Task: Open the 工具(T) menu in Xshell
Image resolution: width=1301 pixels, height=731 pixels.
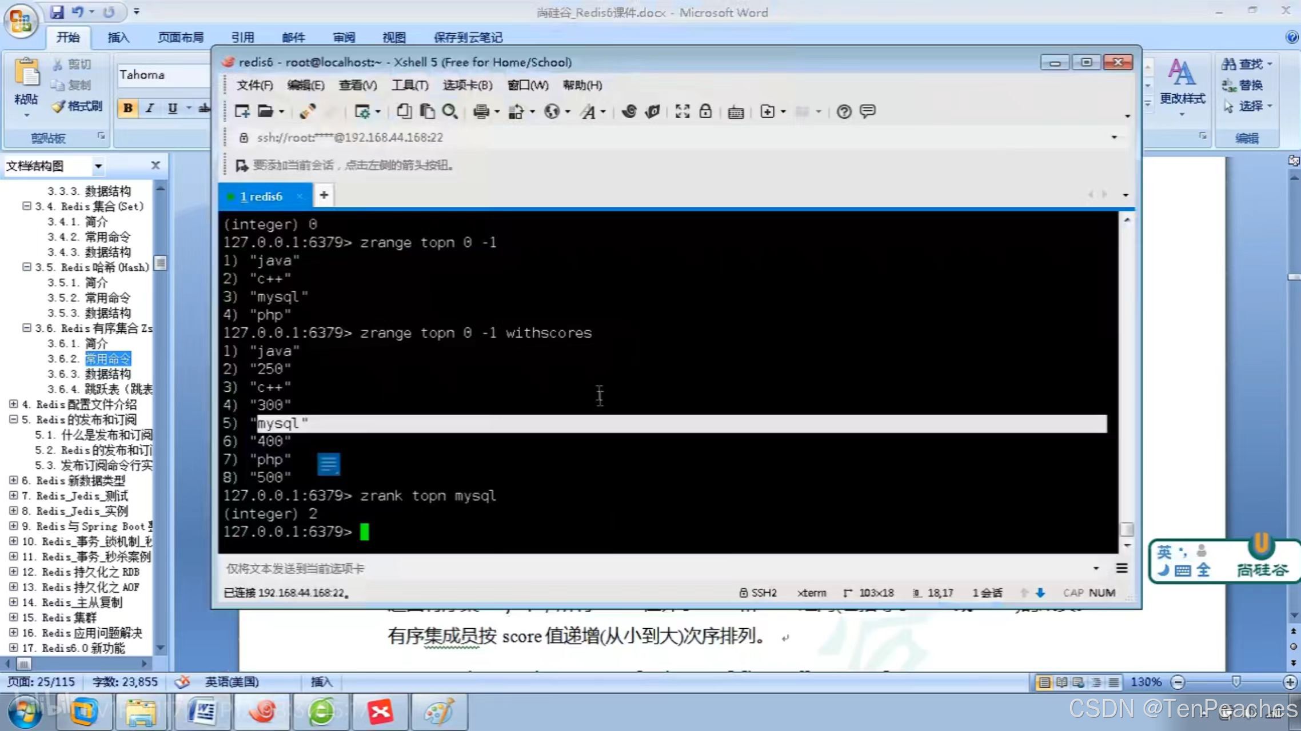Action: (409, 85)
